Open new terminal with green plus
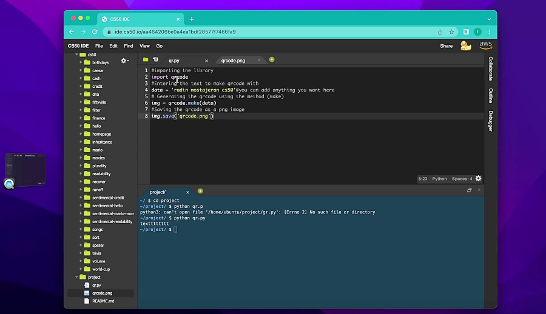 200,191
